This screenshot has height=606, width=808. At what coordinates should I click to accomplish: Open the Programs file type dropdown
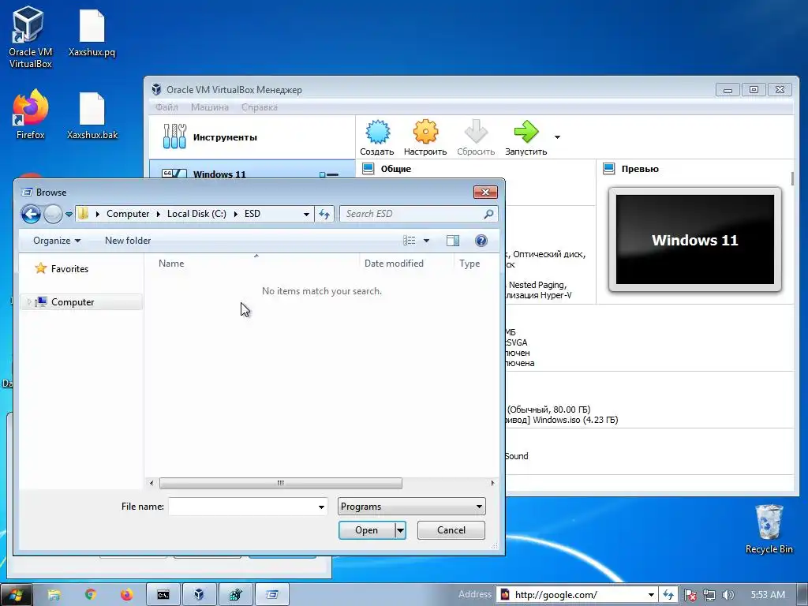coord(411,507)
